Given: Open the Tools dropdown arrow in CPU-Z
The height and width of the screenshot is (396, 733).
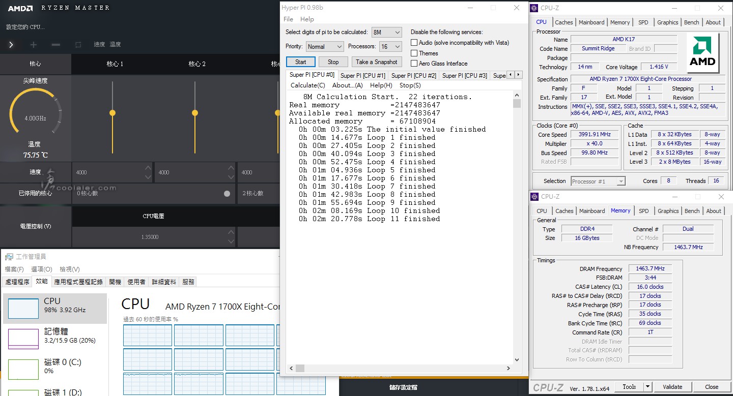Looking at the screenshot, I should [647, 387].
